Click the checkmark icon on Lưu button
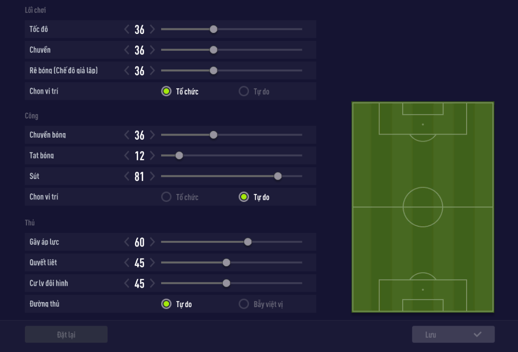The height and width of the screenshot is (352, 518). (x=478, y=335)
